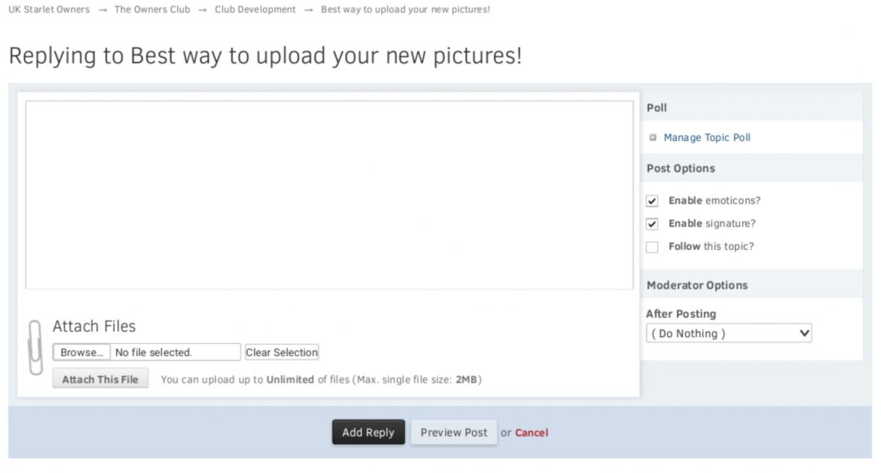The width and height of the screenshot is (881, 473).
Task: Click the Best way to upload breadcrumb
Action: (x=405, y=10)
